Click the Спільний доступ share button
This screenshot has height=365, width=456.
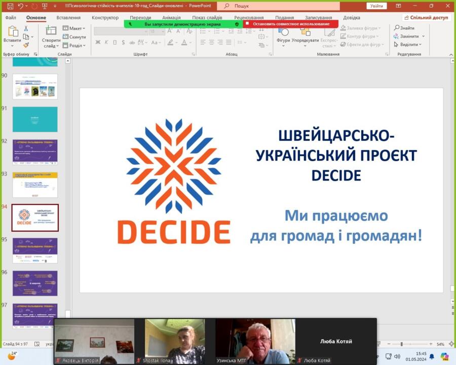pos(427,17)
